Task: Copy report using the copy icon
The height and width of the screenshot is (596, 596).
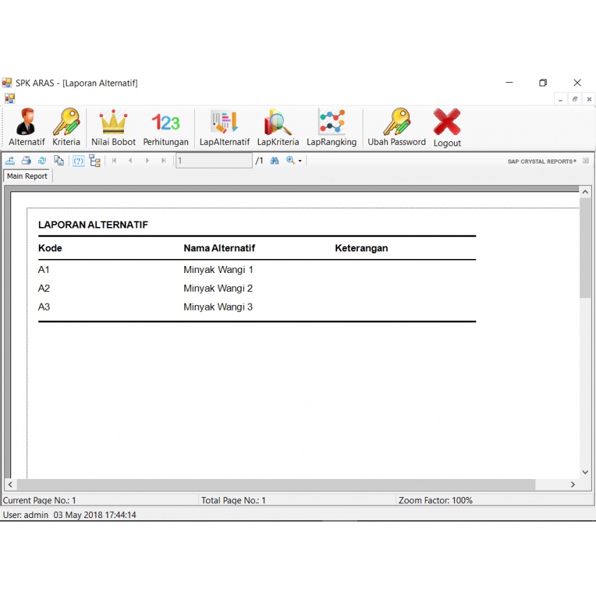Action: tap(58, 161)
